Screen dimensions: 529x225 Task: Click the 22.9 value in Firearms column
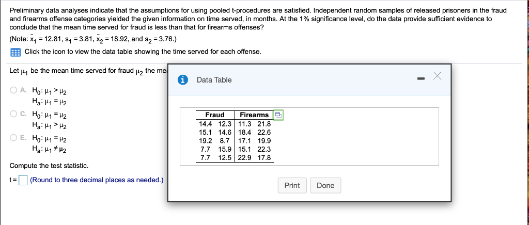tap(245, 158)
